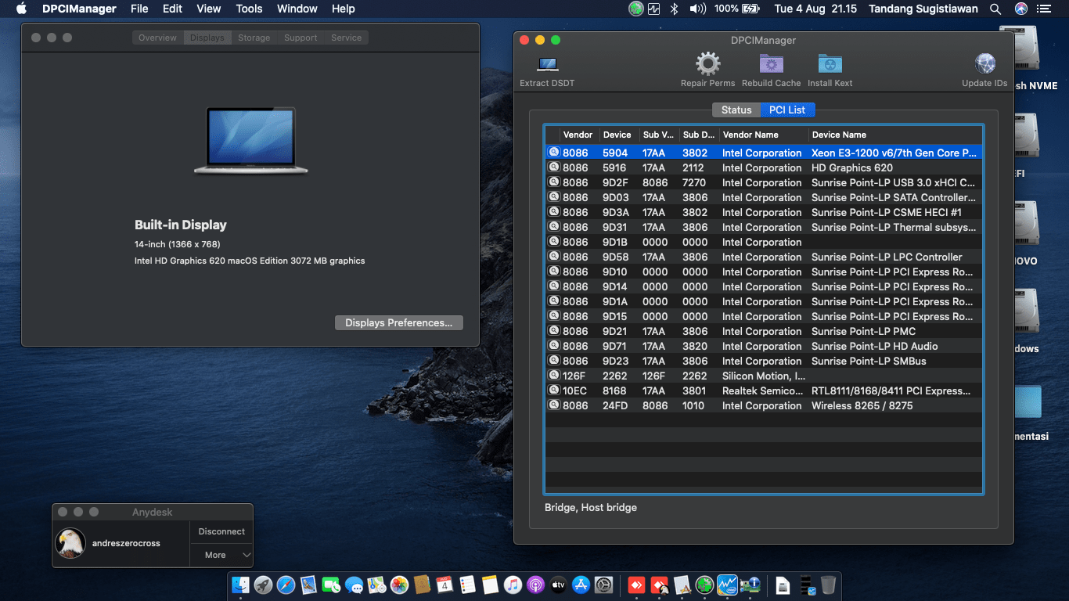This screenshot has width=1069, height=601.
Task: Open the Trash in the Dock
Action: pyautogui.click(x=829, y=585)
